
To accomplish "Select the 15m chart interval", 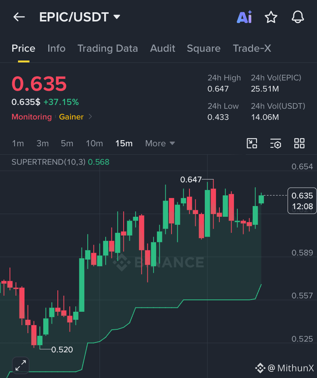I will point(124,144).
